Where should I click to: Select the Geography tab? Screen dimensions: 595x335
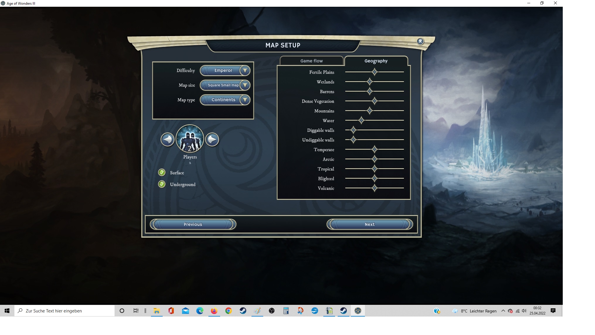point(376,61)
